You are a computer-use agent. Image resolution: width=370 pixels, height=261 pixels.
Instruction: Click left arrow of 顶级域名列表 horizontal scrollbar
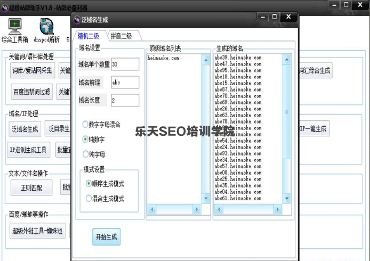point(152,209)
